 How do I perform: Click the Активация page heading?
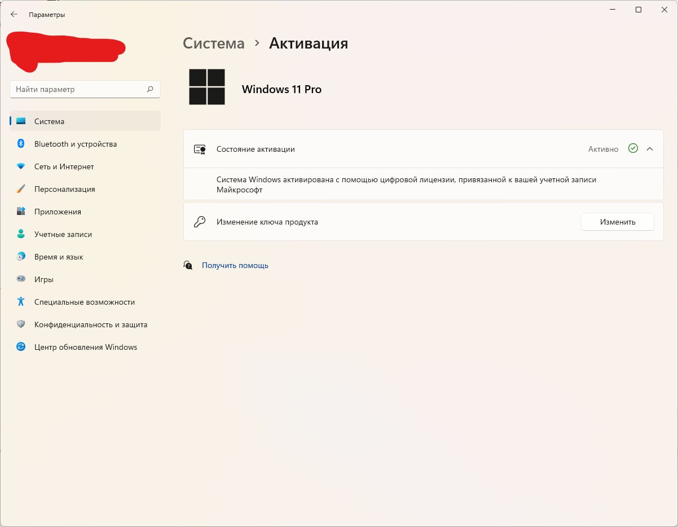(x=309, y=43)
